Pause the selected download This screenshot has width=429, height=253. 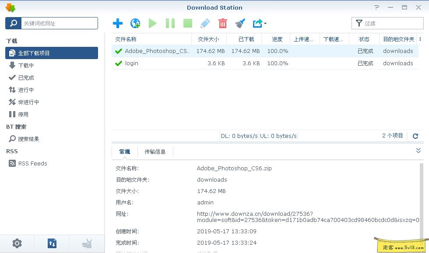170,23
